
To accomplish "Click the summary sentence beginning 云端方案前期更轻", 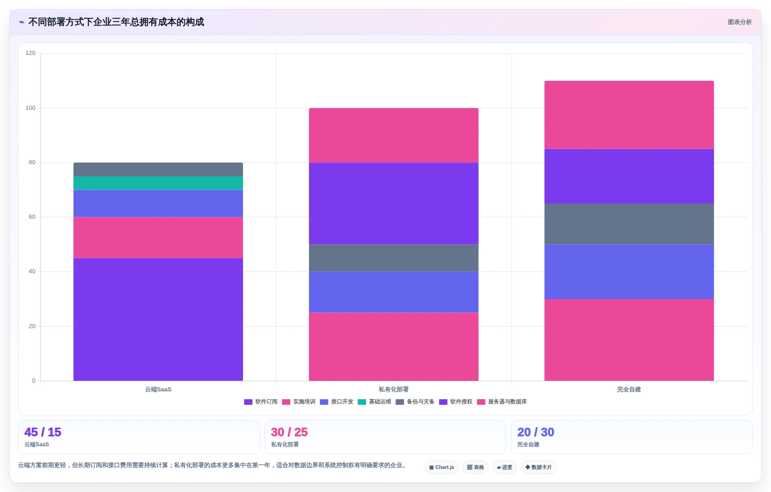I will tap(213, 465).
